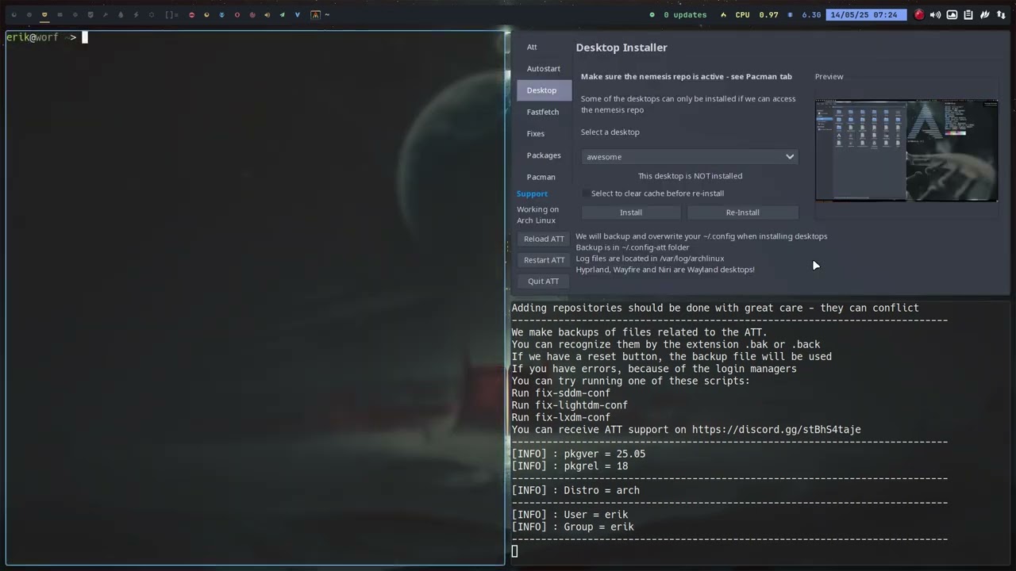This screenshot has width=1016, height=571.
Task: Focus the left terminal at erik@worf prompt
Action: [x=254, y=298]
